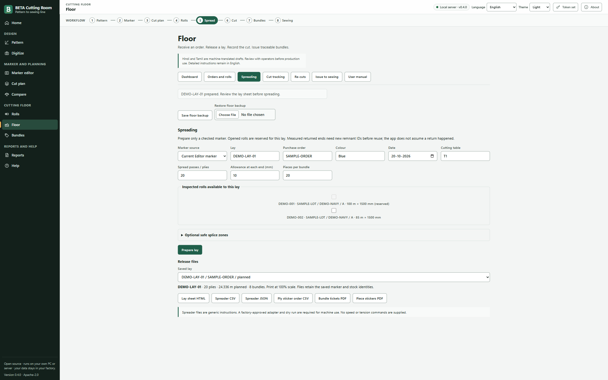
Task: Click Choose File for floor backup
Action: click(x=227, y=115)
